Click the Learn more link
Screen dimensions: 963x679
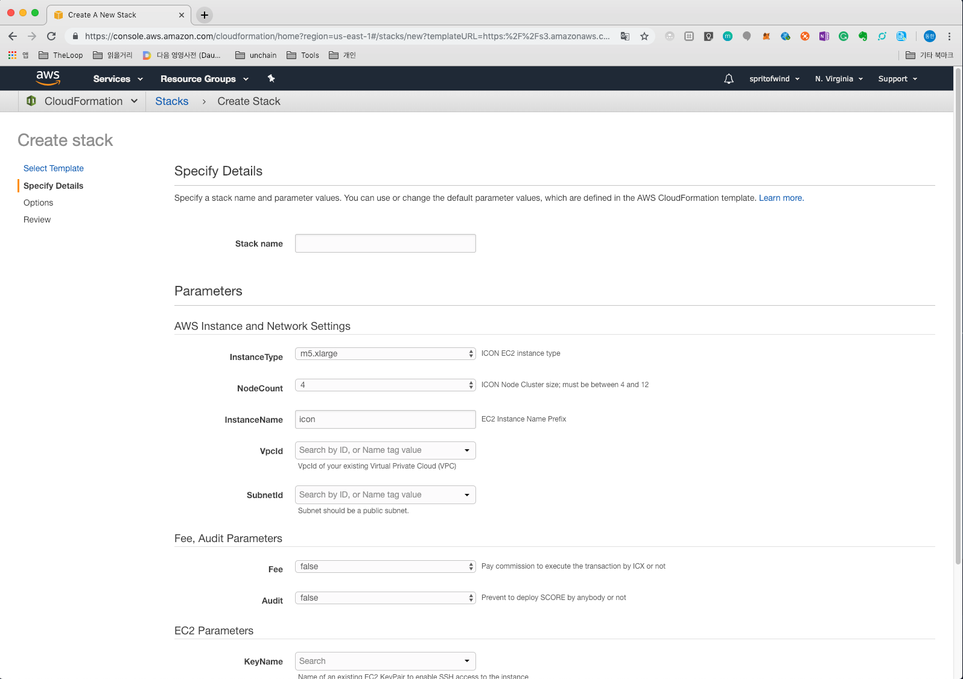pyautogui.click(x=781, y=198)
